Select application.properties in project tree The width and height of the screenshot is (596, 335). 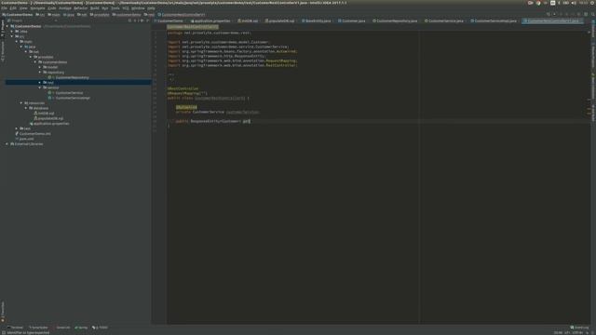click(x=51, y=124)
